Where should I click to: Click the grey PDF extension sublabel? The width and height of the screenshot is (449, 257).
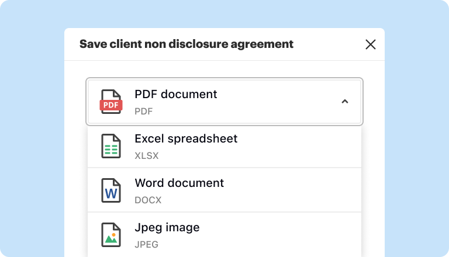coord(143,111)
